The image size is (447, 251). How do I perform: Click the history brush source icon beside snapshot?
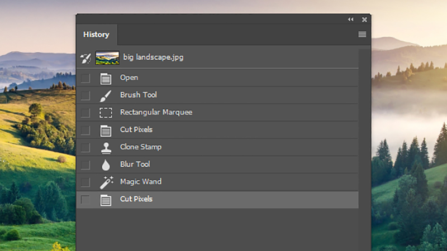tap(85, 58)
